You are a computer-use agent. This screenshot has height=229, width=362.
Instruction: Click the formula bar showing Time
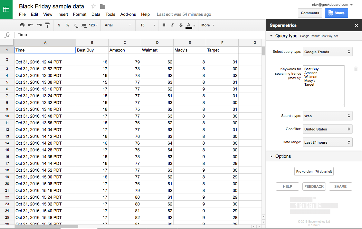click(140, 35)
